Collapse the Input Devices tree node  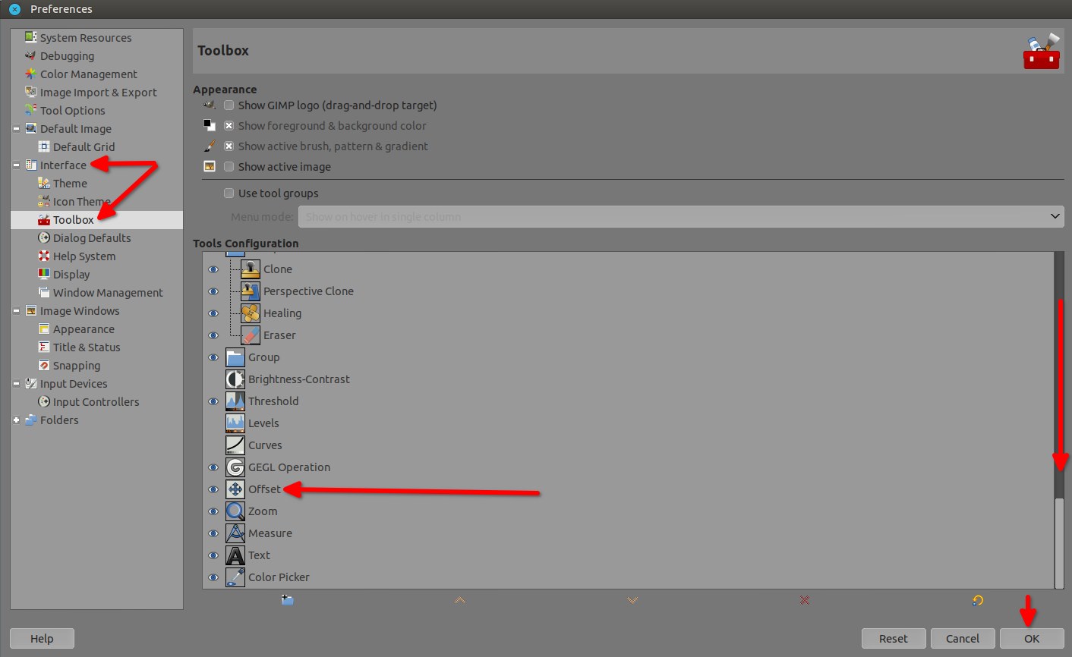(x=16, y=384)
